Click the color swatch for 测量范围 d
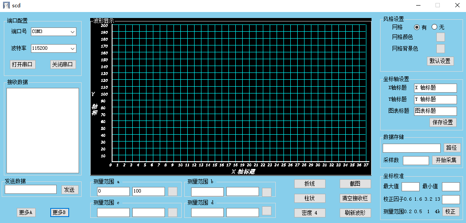 pyautogui.click(x=267, y=211)
